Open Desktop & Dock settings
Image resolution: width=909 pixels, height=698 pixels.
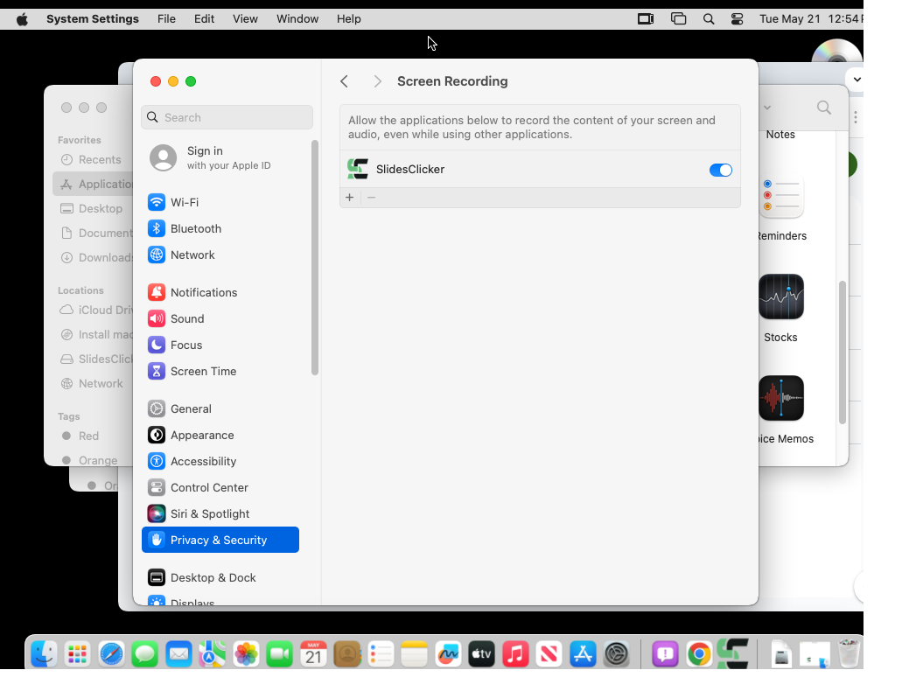220,577
